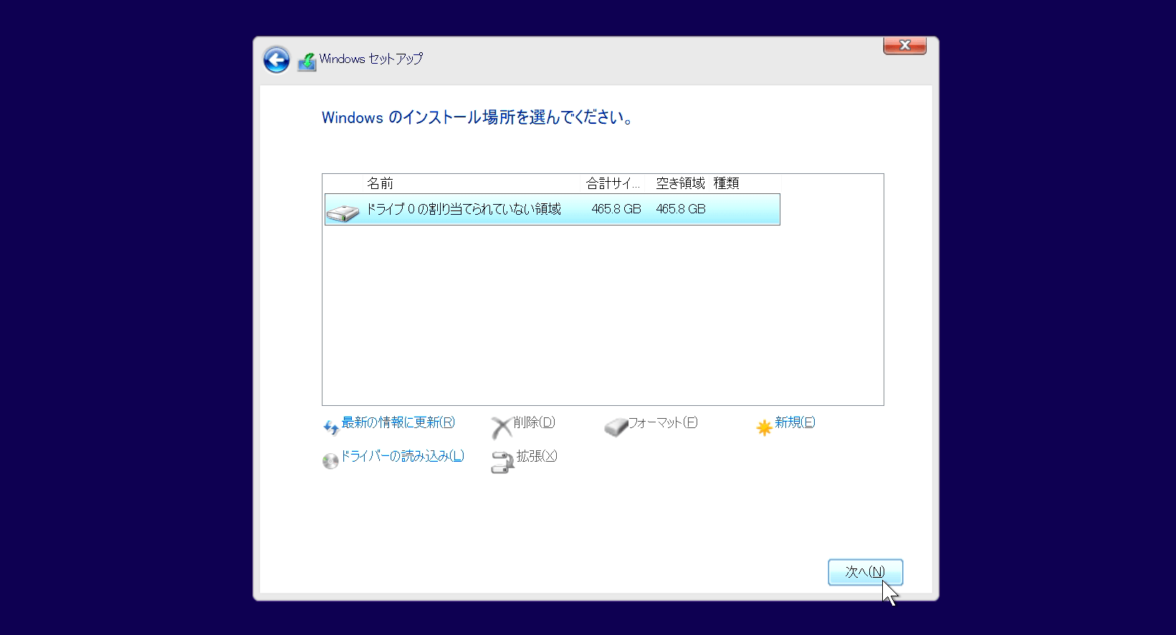The height and width of the screenshot is (635, 1176).
Task: Click the format drive icon
Action: pos(616,427)
